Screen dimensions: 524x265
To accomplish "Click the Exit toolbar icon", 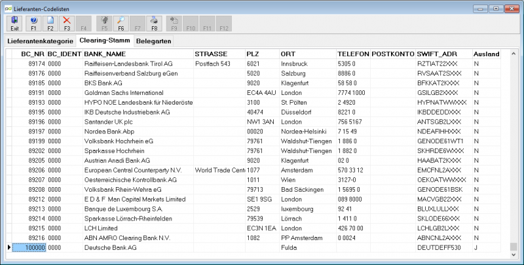I will click(x=14, y=24).
